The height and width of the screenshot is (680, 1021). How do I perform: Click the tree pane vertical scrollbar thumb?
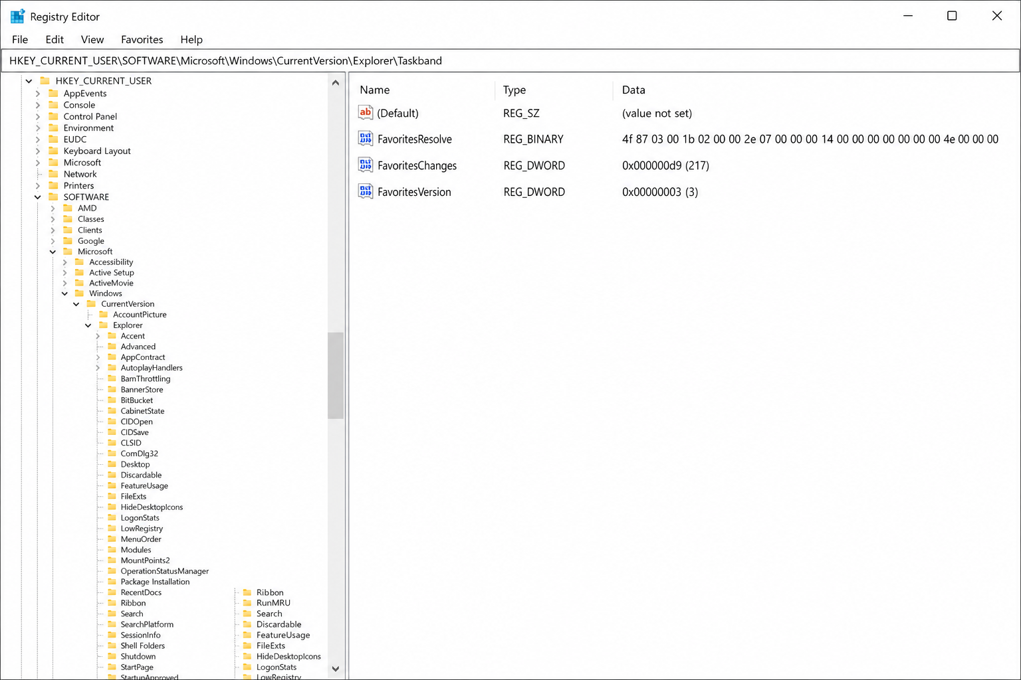(336, 375)
